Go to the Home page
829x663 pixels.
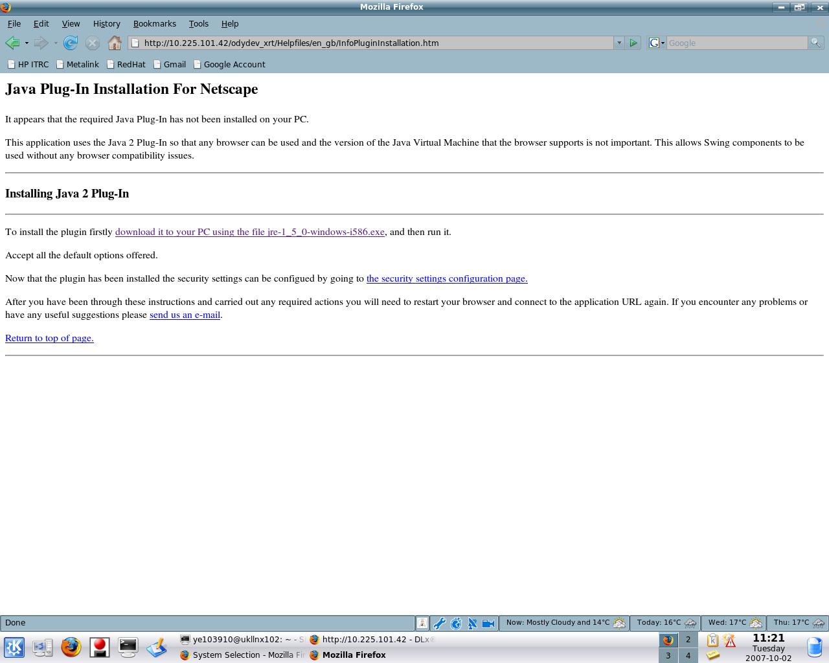[115, 43]
